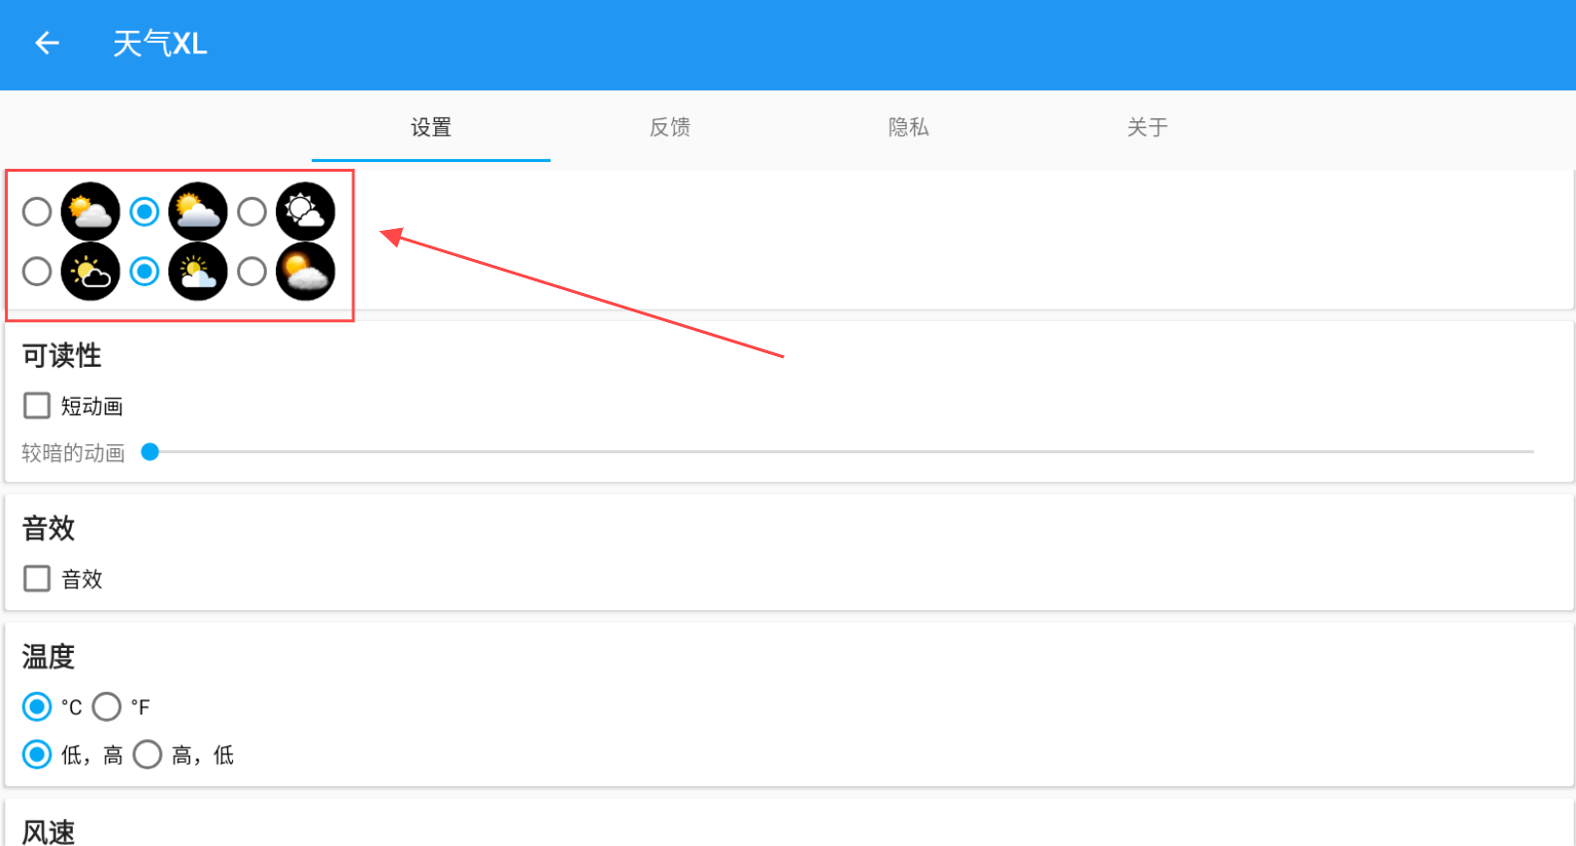Pick the flat sun with white and blue cloud icon
The height and width of the screenshot is (846, 1576).
click(x=198, y=272)
